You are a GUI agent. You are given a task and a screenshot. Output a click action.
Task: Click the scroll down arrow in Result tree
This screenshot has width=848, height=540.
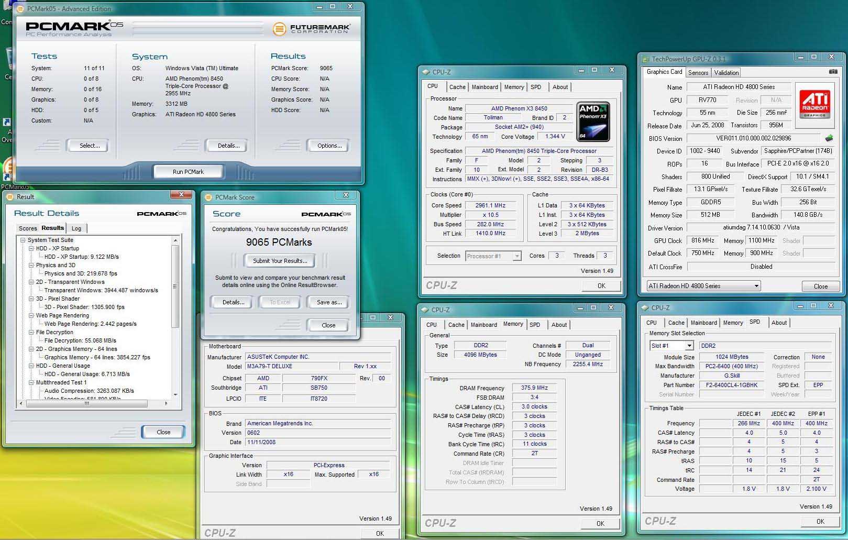pyautogui.click(x=175, y=394)
